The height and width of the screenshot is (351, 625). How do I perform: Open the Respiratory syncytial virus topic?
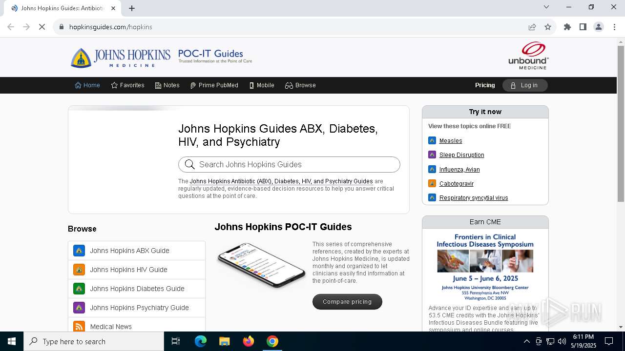coord(474,198)
